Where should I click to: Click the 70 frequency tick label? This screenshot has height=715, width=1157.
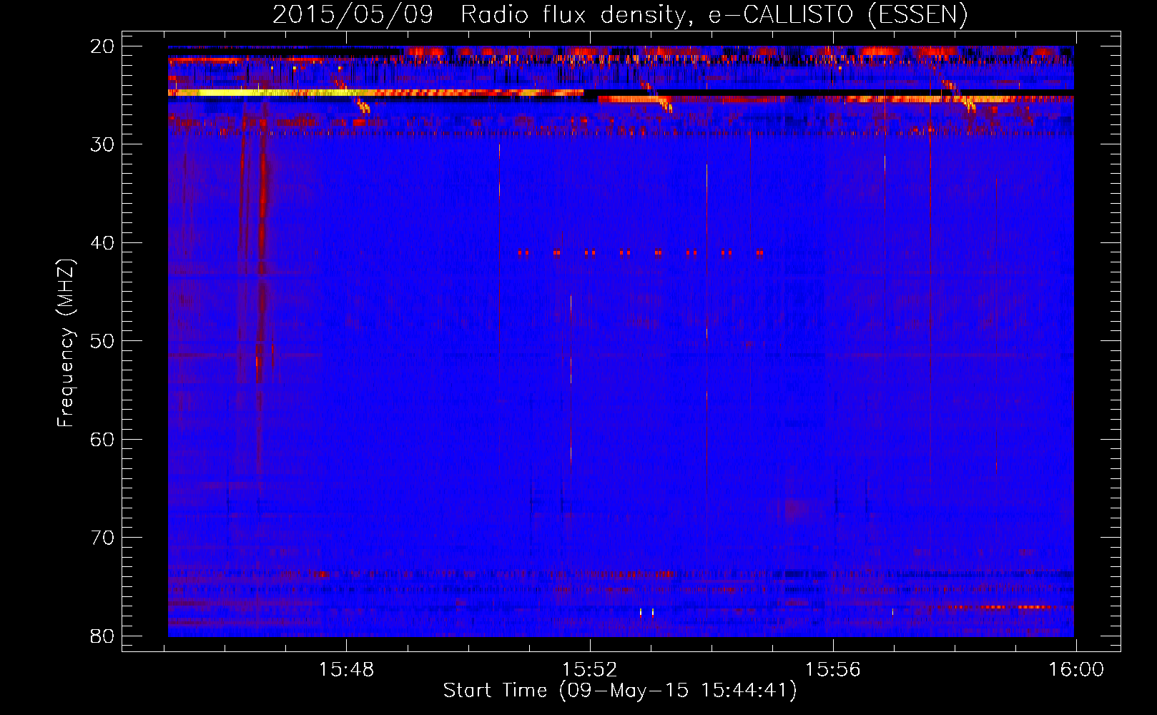pyautogui.click(x=103, y=538)
